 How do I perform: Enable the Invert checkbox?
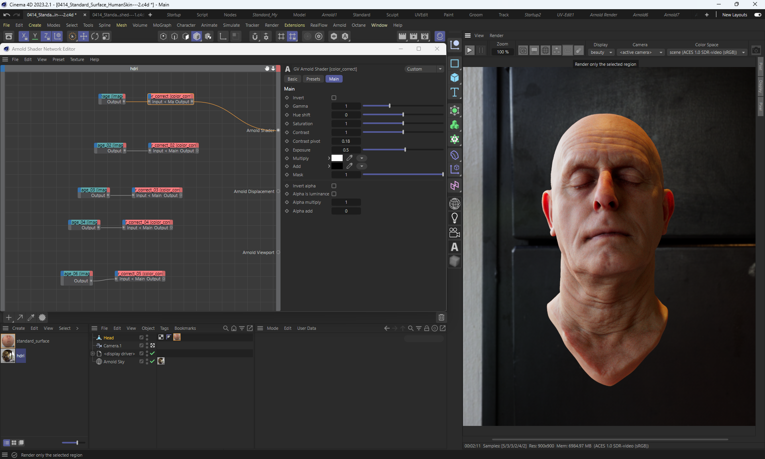pos(334,98)
